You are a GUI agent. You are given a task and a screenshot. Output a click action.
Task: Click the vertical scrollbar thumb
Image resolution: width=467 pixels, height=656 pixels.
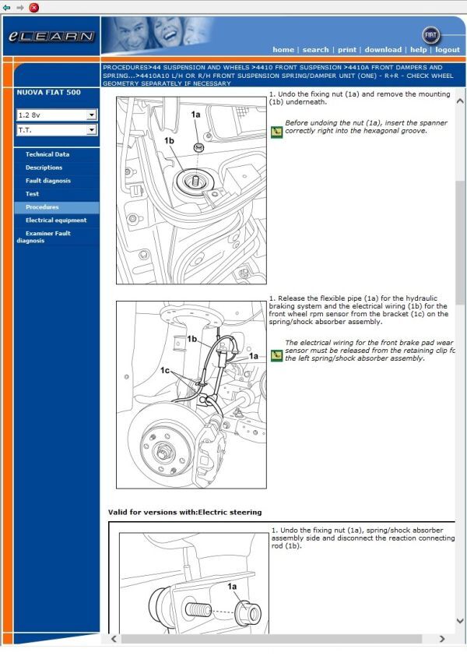460,242
